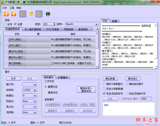This screenshot has width=160, height=126.
Task: Click the orange 'e' toolbar icon
Action: tap(31, 14)
